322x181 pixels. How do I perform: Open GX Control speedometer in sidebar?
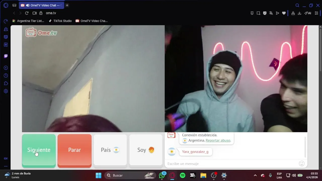(6, 22)
